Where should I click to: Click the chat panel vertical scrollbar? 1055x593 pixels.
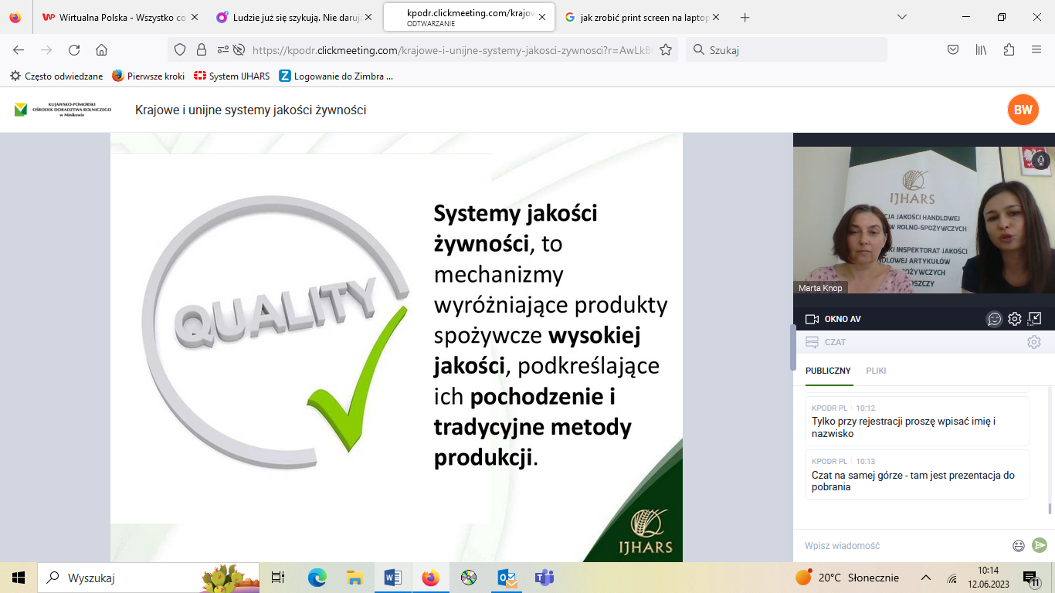tap(1049, 508)
